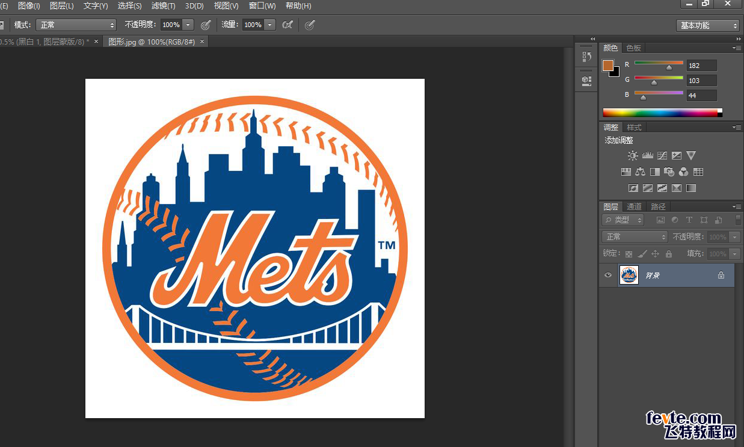Image resolution: width=744 pixels, height=447 pixels.
Task: Add a Photo Filter adjustment
Action: point(669,171)
